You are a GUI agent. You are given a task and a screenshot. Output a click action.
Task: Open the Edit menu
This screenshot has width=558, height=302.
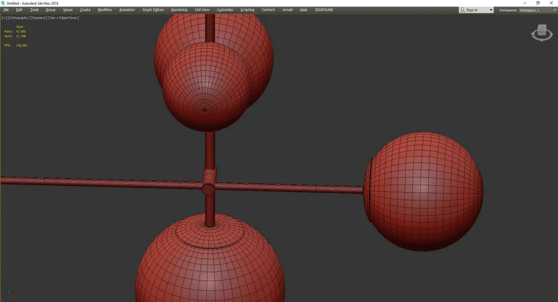19,10
